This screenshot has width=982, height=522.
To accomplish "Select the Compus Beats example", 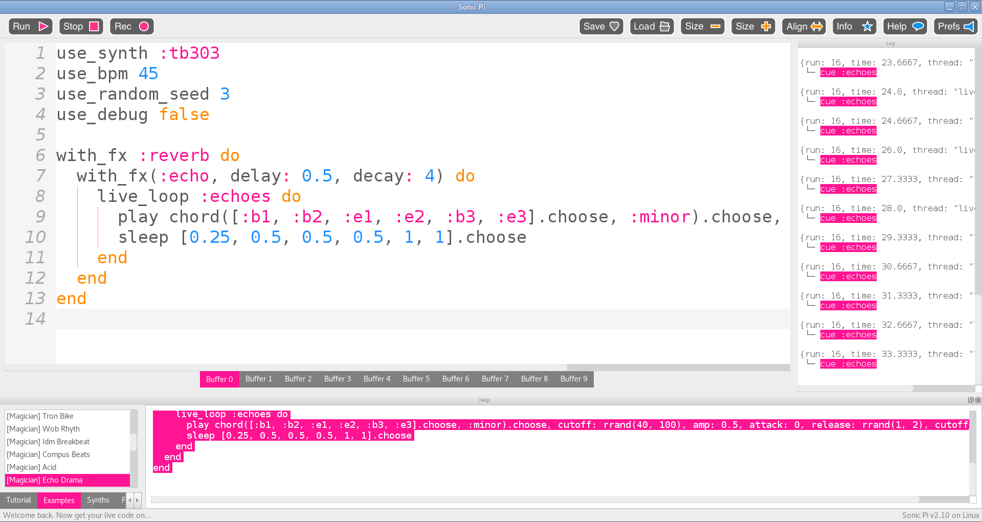I will [x=68, y=455].
